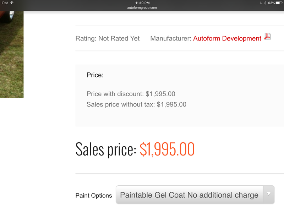Tap the Do Not Disturb moon icon
This screenshot has height=213, width=284.
coord(261,3)
